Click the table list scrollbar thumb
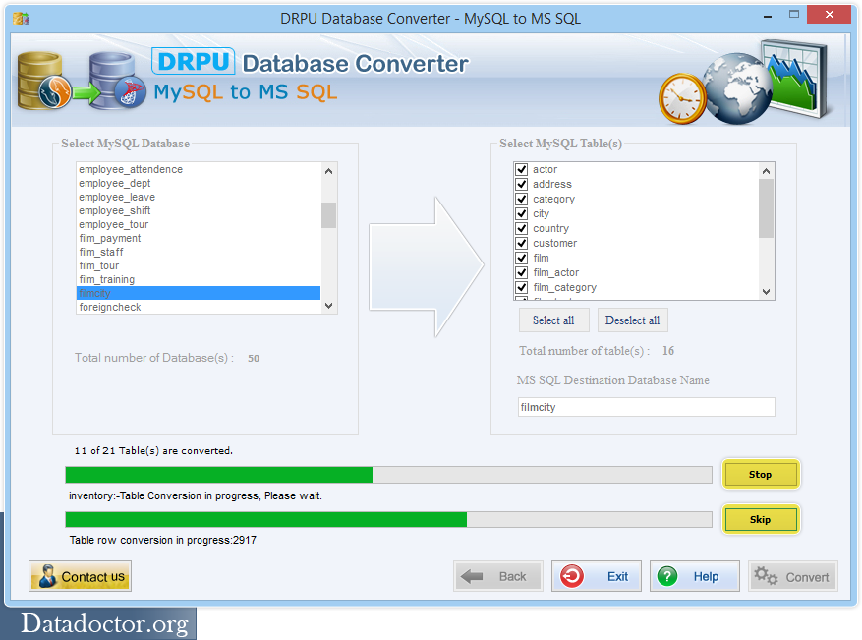 766,208
